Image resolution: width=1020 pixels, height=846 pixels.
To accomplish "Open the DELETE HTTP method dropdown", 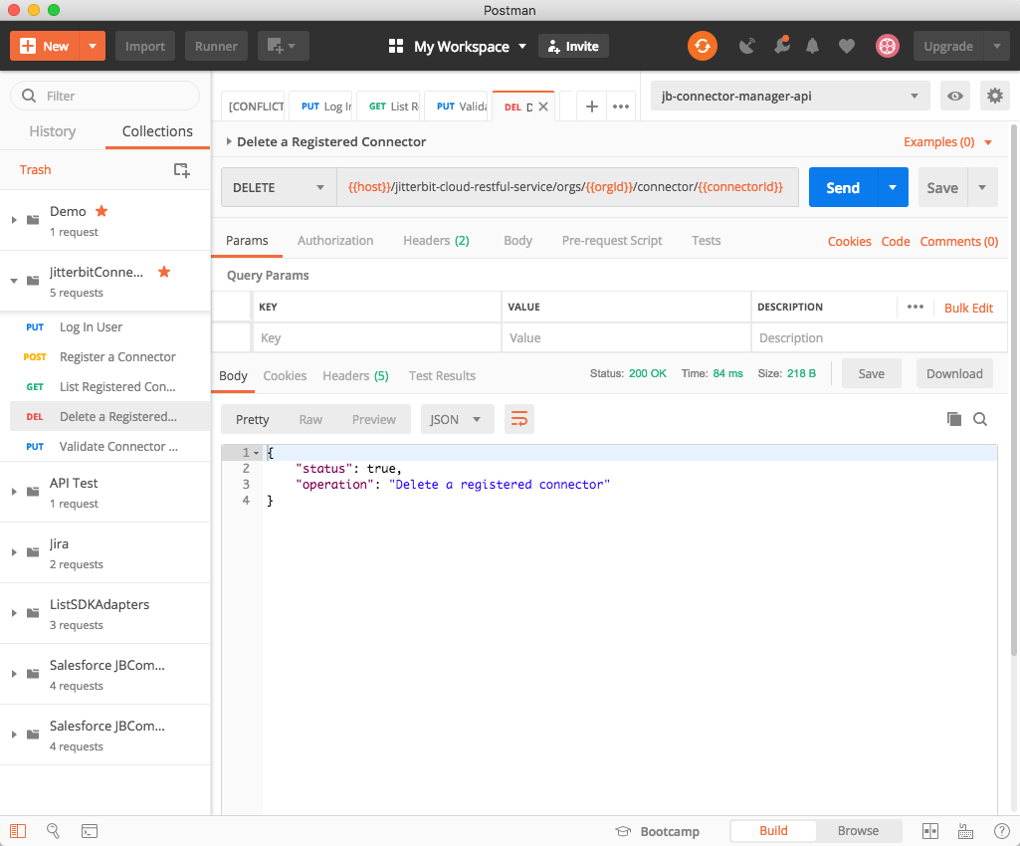I will [x=279, y=187].
